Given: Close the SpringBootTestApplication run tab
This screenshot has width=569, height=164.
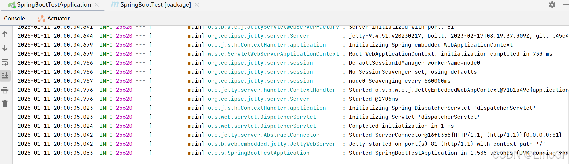Looking at the screenshot, I should tap(97, 5).
